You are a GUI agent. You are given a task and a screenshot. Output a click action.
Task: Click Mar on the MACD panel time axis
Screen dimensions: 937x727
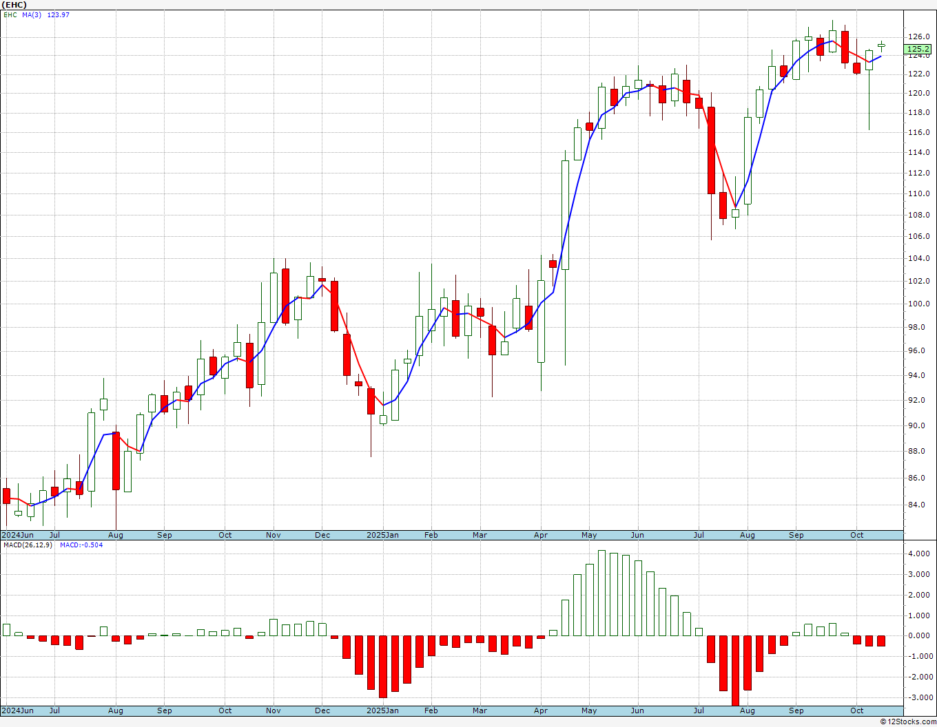pos(480,710)
